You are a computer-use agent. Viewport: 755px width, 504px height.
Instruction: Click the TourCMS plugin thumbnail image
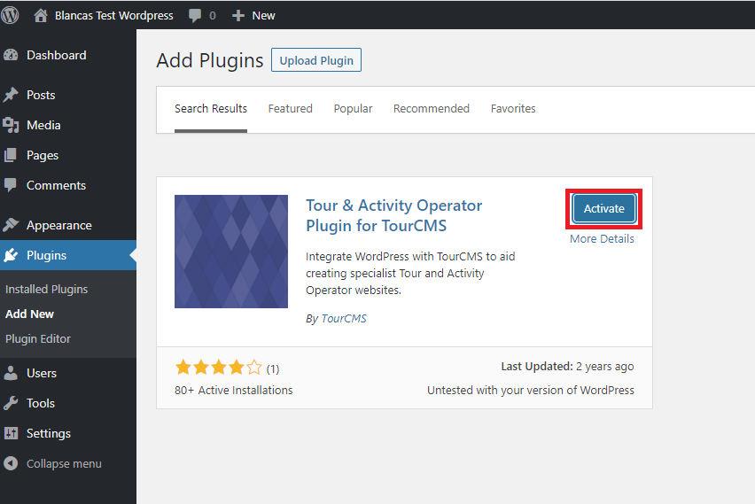[231, 252]
